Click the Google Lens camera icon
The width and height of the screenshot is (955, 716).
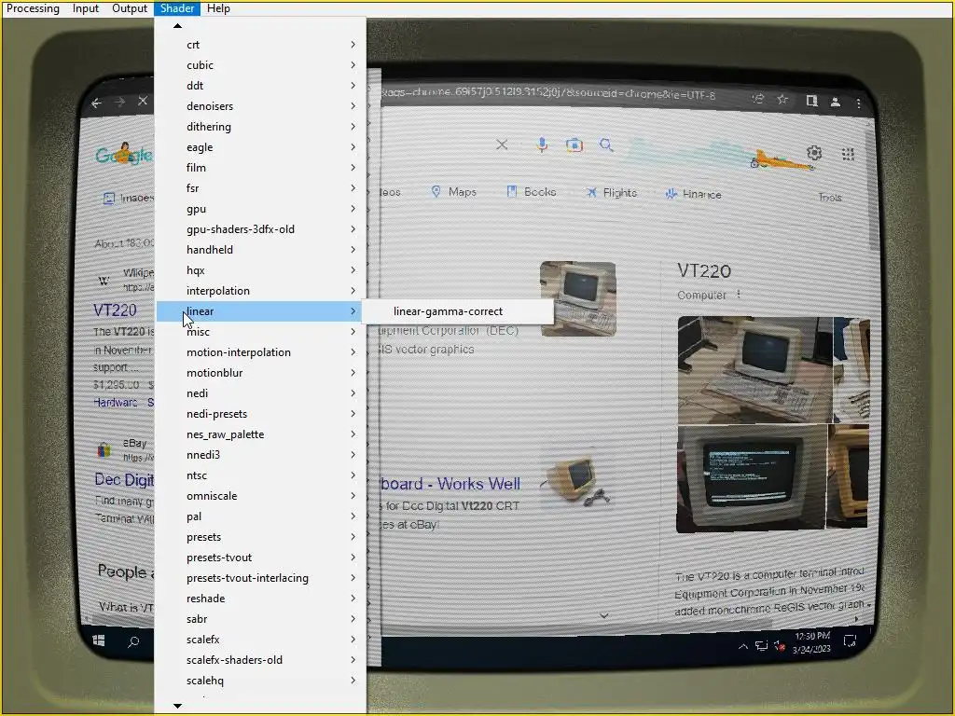pos(574,145)
